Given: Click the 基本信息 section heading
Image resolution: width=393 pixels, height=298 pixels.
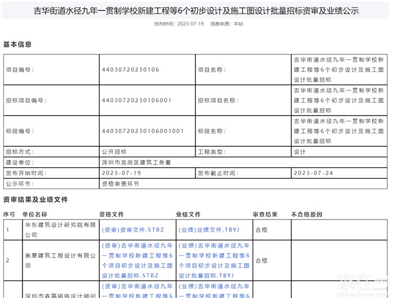Looking at the screenshot, I should [x=17, y=44].
